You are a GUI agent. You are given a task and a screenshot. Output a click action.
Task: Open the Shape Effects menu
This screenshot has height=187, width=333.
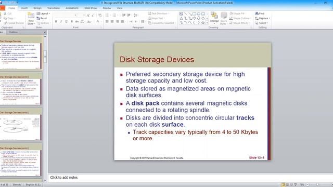[240, 23]
